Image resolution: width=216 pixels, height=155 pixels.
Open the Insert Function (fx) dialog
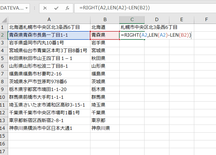click(x=67, y=8)
